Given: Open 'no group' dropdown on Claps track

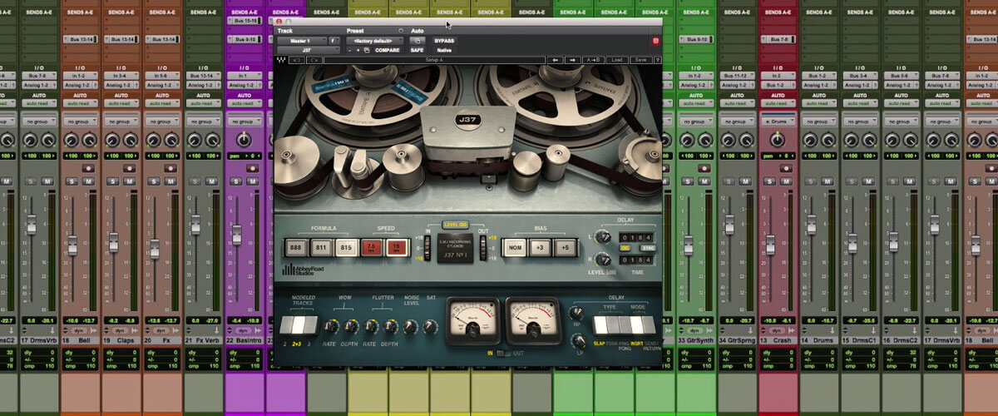Looking at the screenshot, I should [x=121, y=121].
